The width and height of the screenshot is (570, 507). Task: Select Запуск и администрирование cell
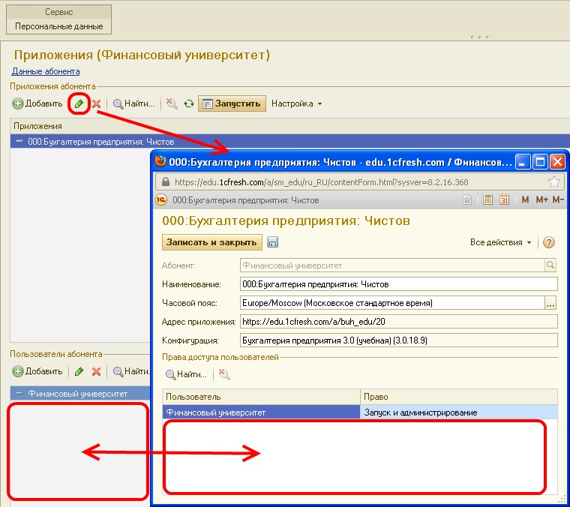[x=459, y=412]
